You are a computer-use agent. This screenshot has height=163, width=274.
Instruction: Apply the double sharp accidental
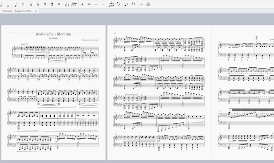click(x=59, y=4)
